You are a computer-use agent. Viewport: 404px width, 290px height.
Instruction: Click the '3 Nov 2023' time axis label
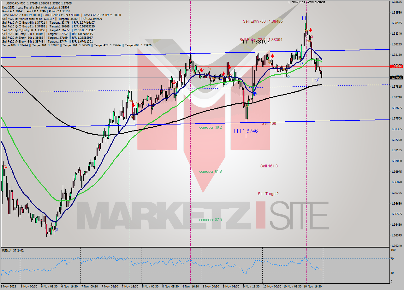tap(8, 287)
